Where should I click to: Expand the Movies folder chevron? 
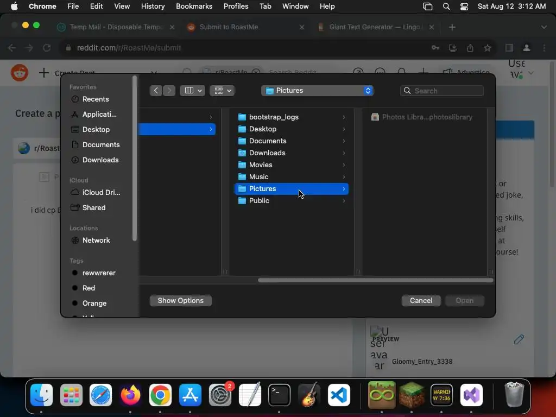[344, 165]
